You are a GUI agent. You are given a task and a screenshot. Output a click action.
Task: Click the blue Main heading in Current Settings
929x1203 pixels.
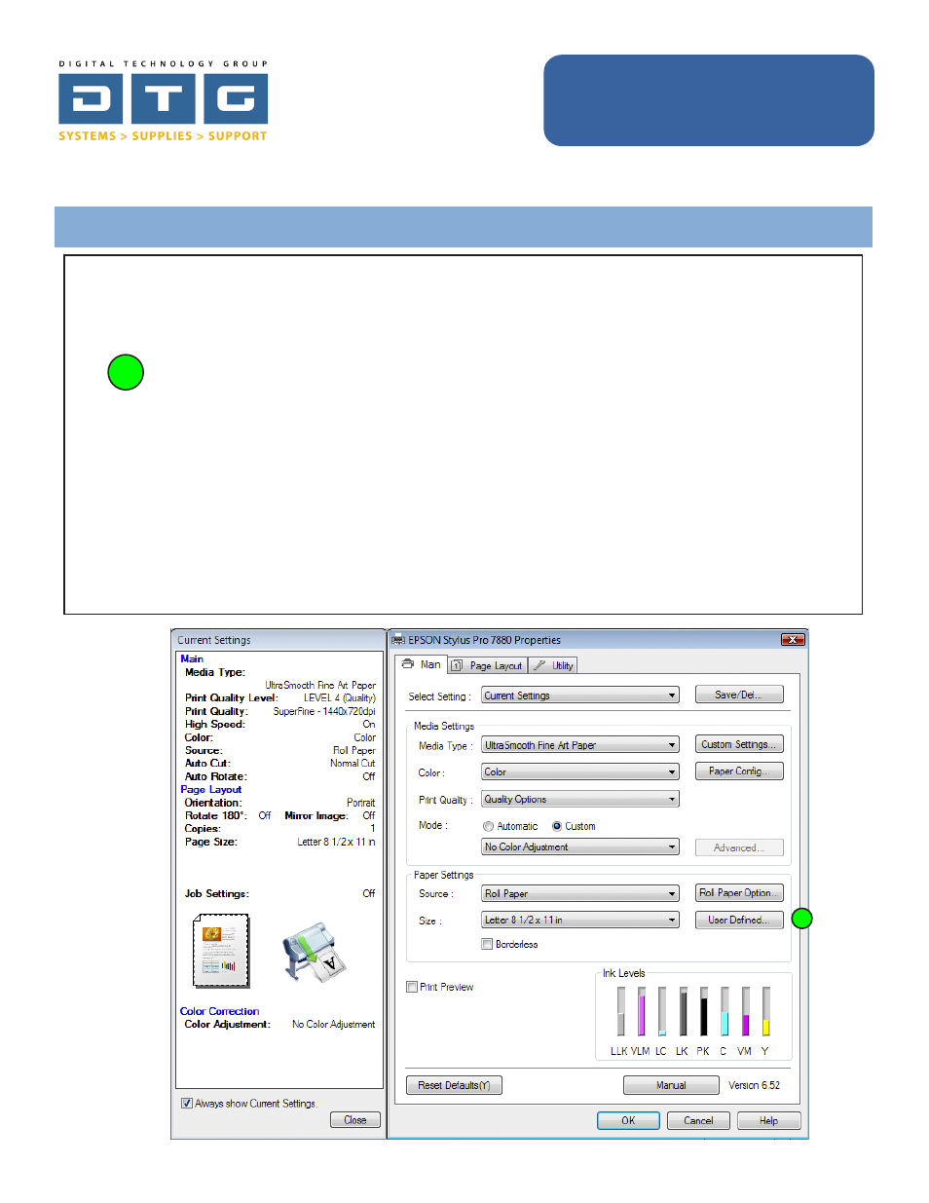(x=192, y=658)
